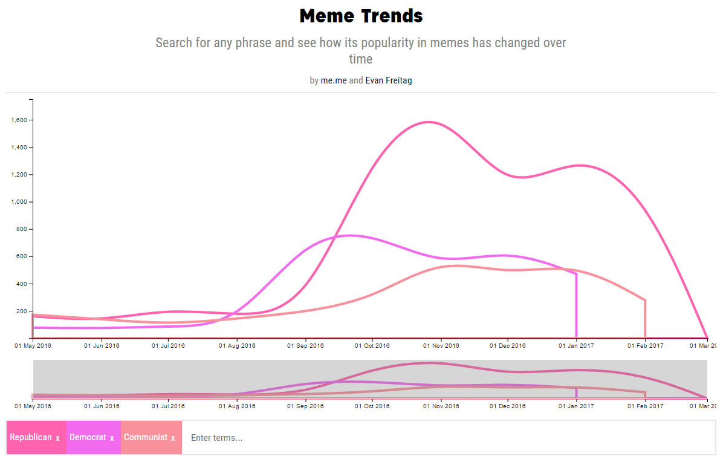
Task: Remove the Communist search term
Action: tap(173, 437)
